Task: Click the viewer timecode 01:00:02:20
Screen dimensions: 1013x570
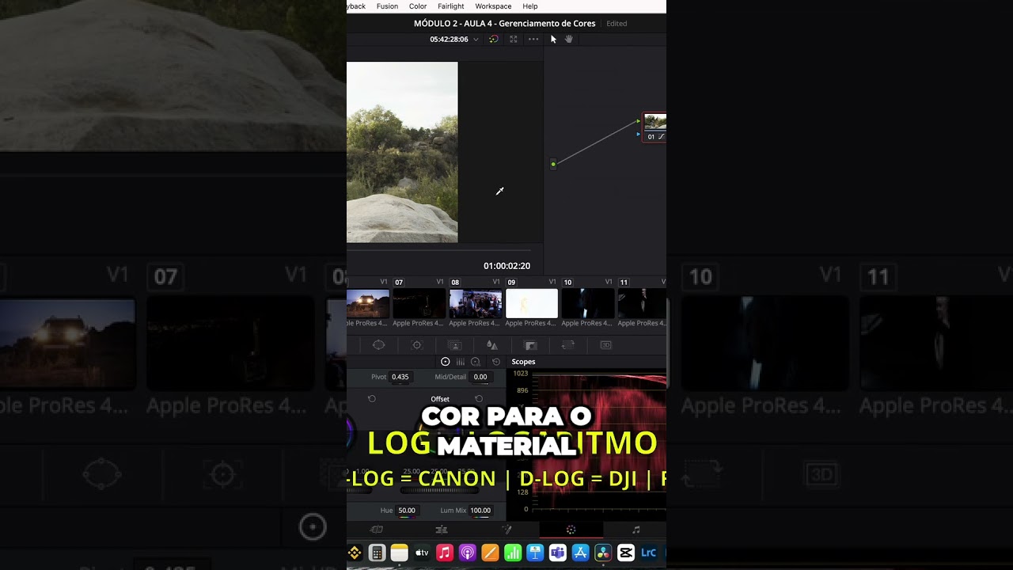Action: (507, 266)
